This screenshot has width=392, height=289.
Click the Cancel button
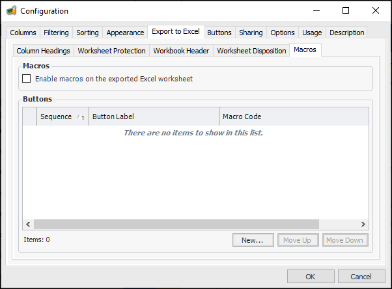[x=361, y=277]
